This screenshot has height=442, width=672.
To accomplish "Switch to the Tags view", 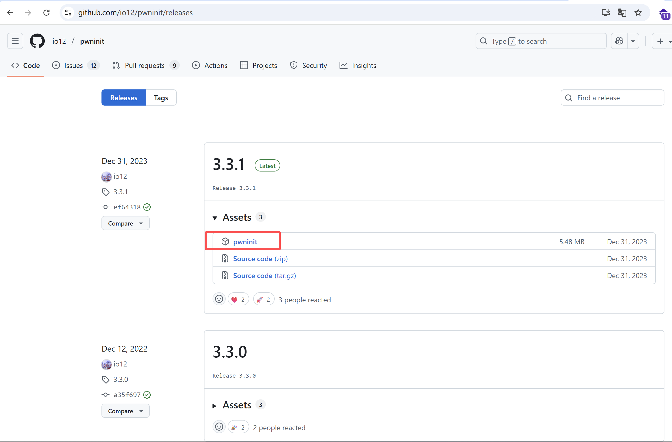I will click(x=161, y=98).
